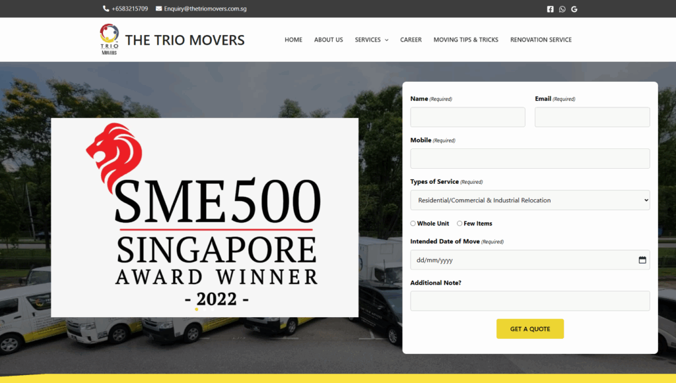Click The Trio Movers logo
Screen dimensions: 676x383
(109, 40)
